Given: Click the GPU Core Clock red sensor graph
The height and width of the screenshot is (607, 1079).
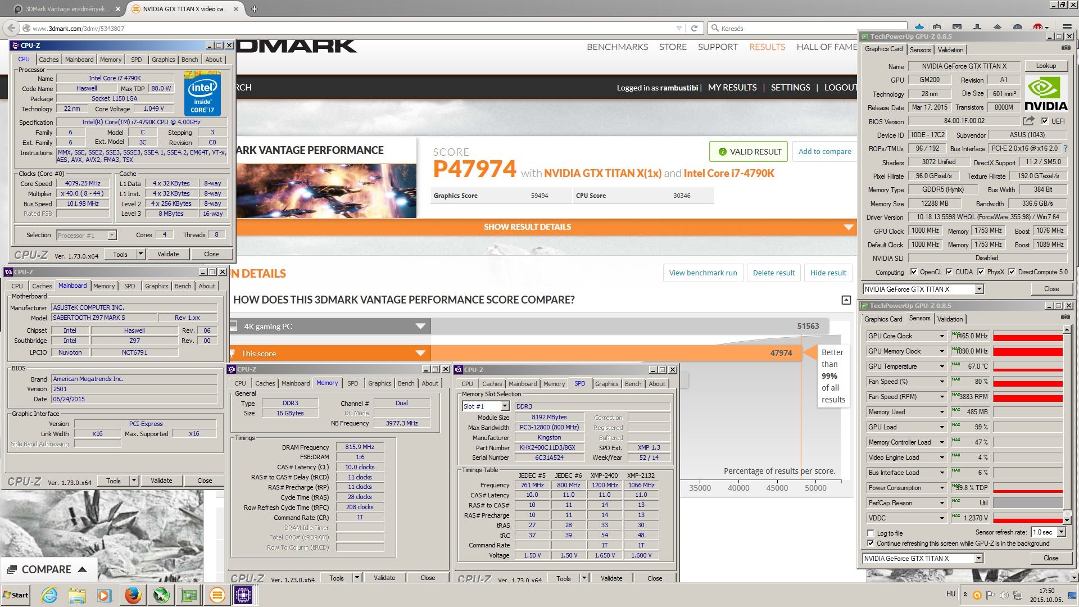Looking at the screenshot, I should coord(1027,336).
